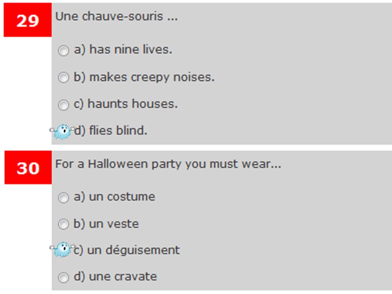
Task: Click the 'd) une cravate' answer text
Action: [115, 276]
